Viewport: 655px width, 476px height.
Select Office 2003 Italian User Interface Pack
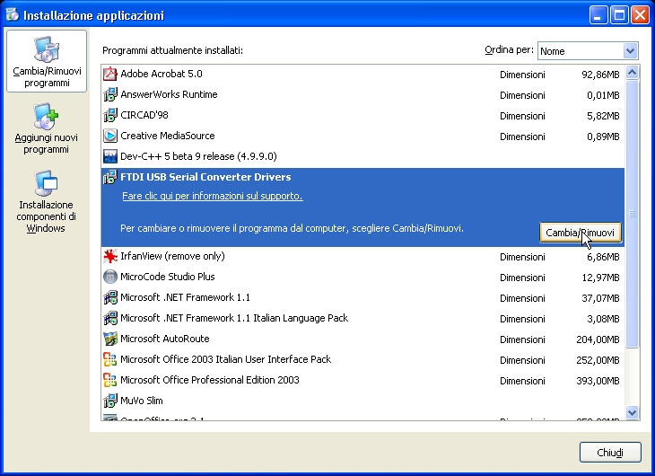[362, 359]
